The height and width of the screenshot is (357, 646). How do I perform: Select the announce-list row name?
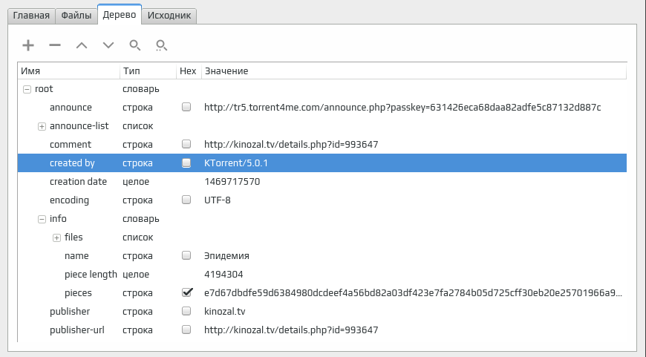[x=79, y=126]
